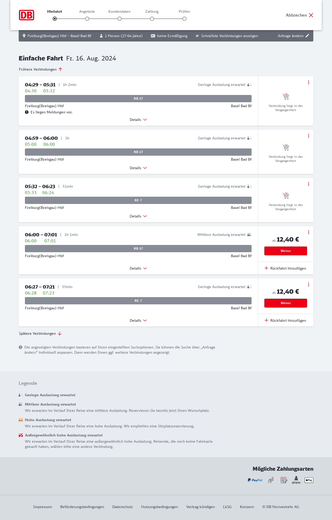Add Rückfahrt to the 06:27 connection
The width and height of the screenshot is (332, 520).
click(x=285, y=320)
